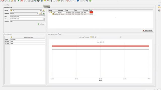The image size is (161, 90).
Task: Click the end date spinner arrows
Action: (x=44, y=19)
